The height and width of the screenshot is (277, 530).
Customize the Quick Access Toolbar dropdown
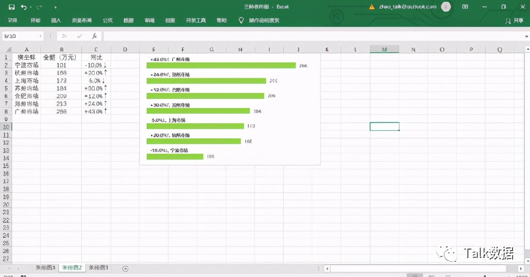click(x=55, y=7)
